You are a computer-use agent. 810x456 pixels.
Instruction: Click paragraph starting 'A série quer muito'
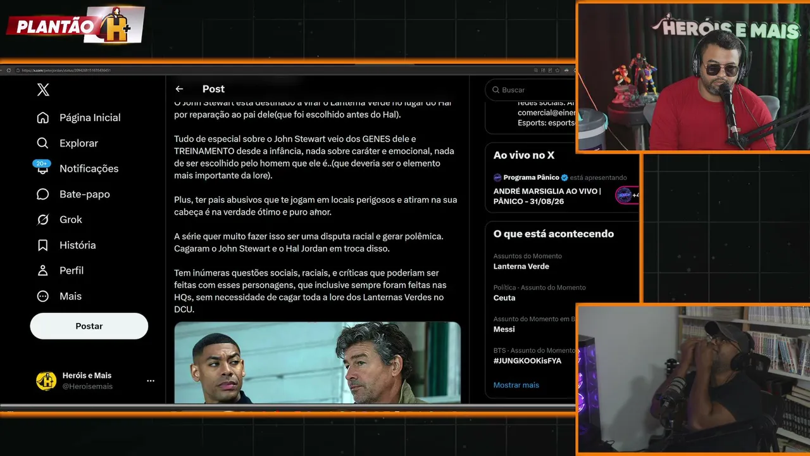pos(309,243)
